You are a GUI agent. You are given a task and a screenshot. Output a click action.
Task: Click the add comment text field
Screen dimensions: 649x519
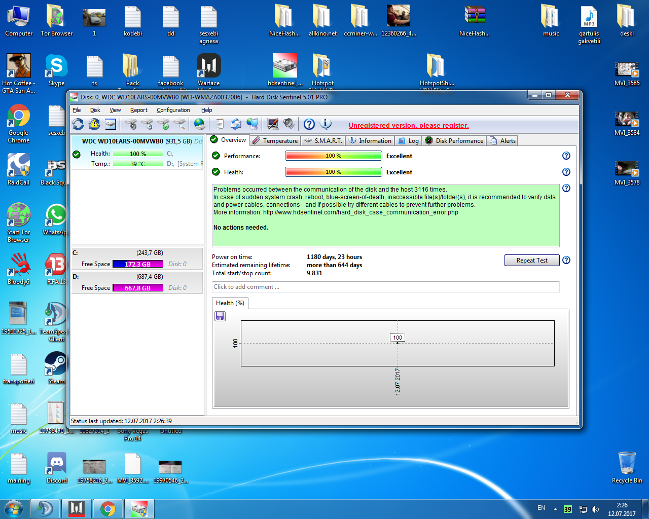tap(385, 287)
